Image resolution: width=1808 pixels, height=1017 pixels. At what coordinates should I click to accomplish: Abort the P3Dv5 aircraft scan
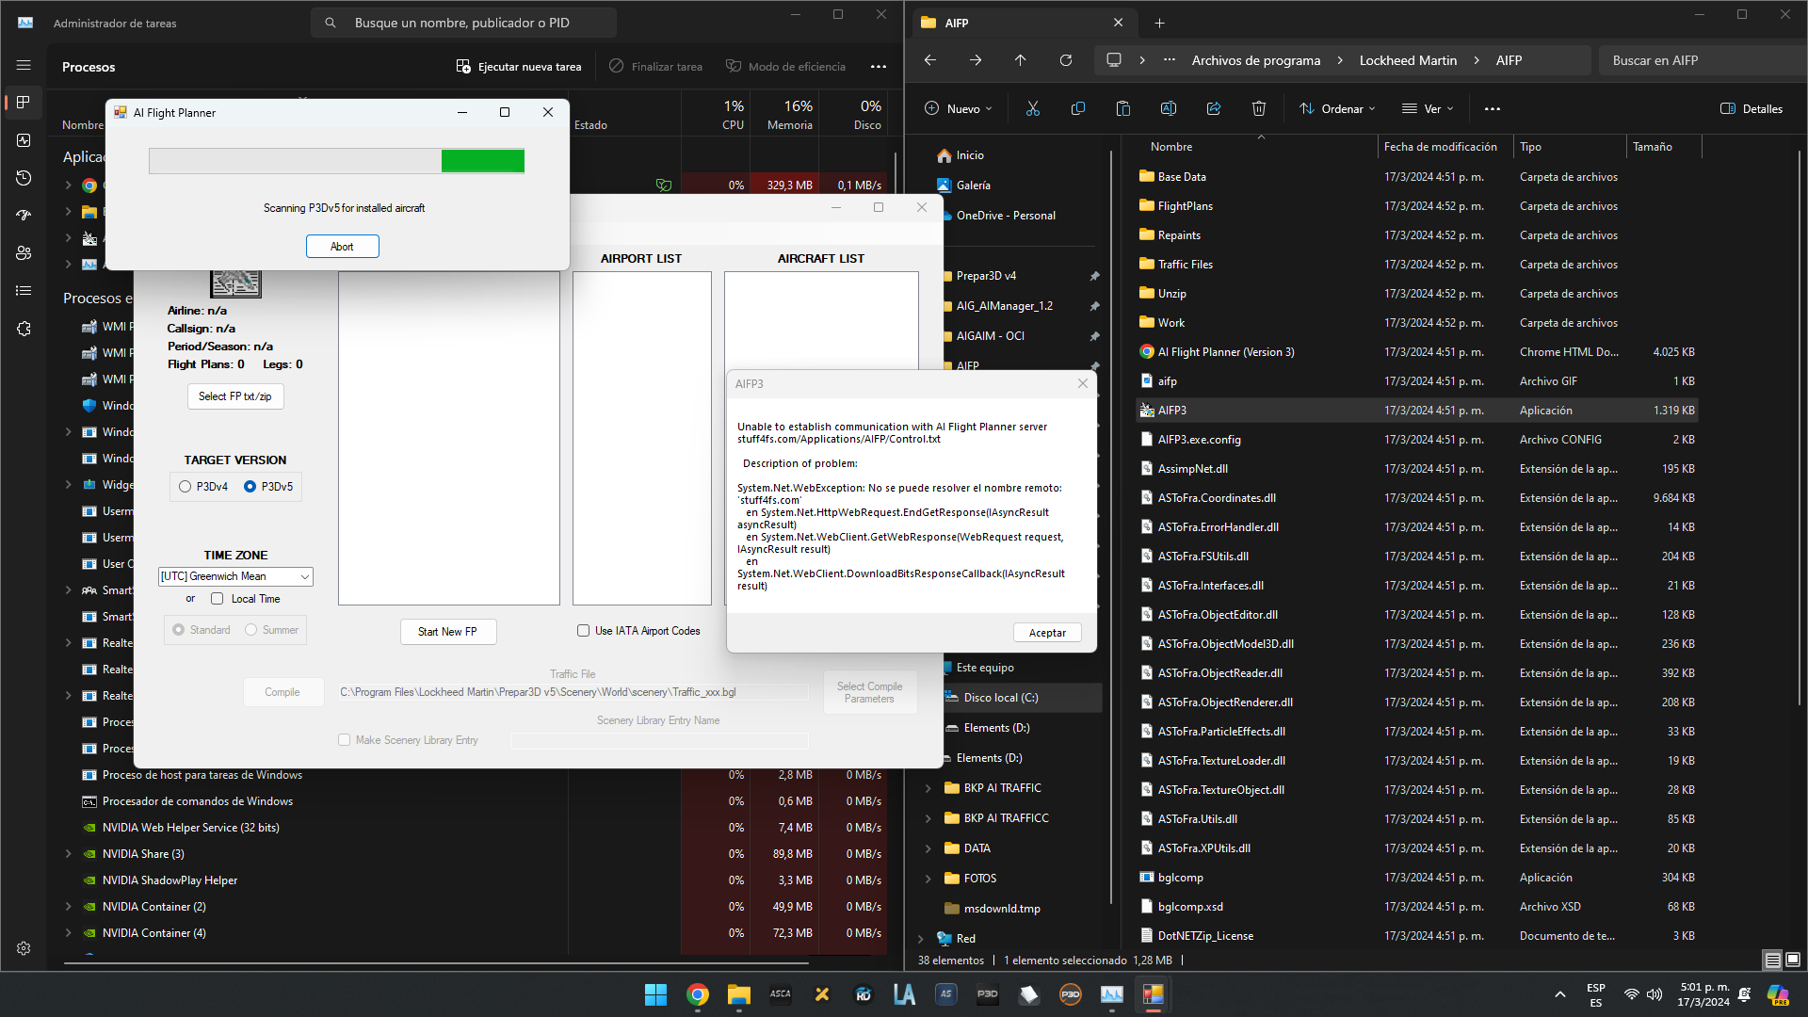point(342,247)
